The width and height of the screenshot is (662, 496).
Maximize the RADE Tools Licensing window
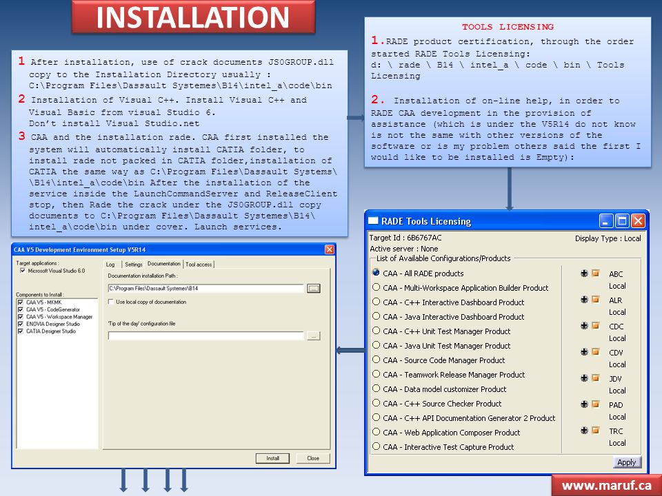pyautogui.click(x=622, y=221)
